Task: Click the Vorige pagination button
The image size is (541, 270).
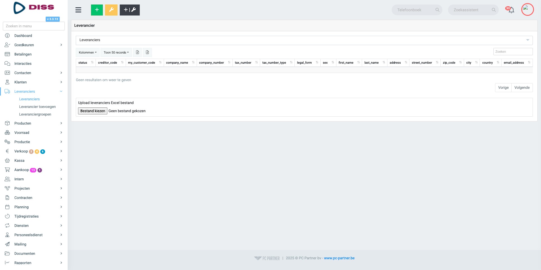Action: pos(503,88)
